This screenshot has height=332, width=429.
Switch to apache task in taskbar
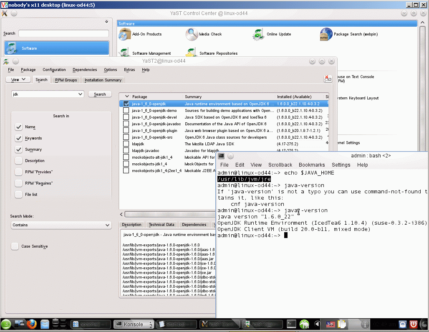[91, 324]
